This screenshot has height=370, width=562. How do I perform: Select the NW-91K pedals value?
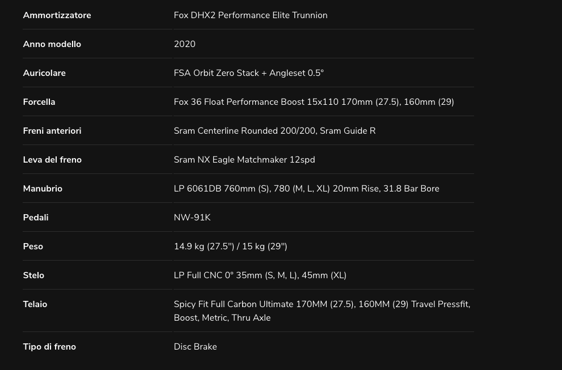[192, 218]
